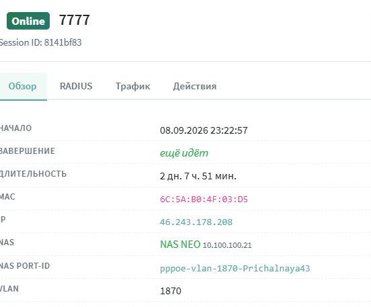Click the start time 08.09.2026 23:22:57
The height and width of the screenshot is (307, 371).
[x=204, y=130]
